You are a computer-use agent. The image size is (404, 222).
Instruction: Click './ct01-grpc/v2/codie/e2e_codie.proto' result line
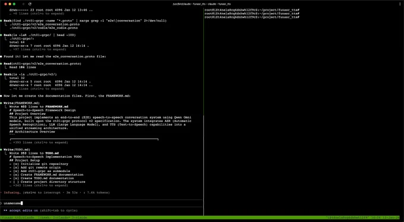coord(43,28)
